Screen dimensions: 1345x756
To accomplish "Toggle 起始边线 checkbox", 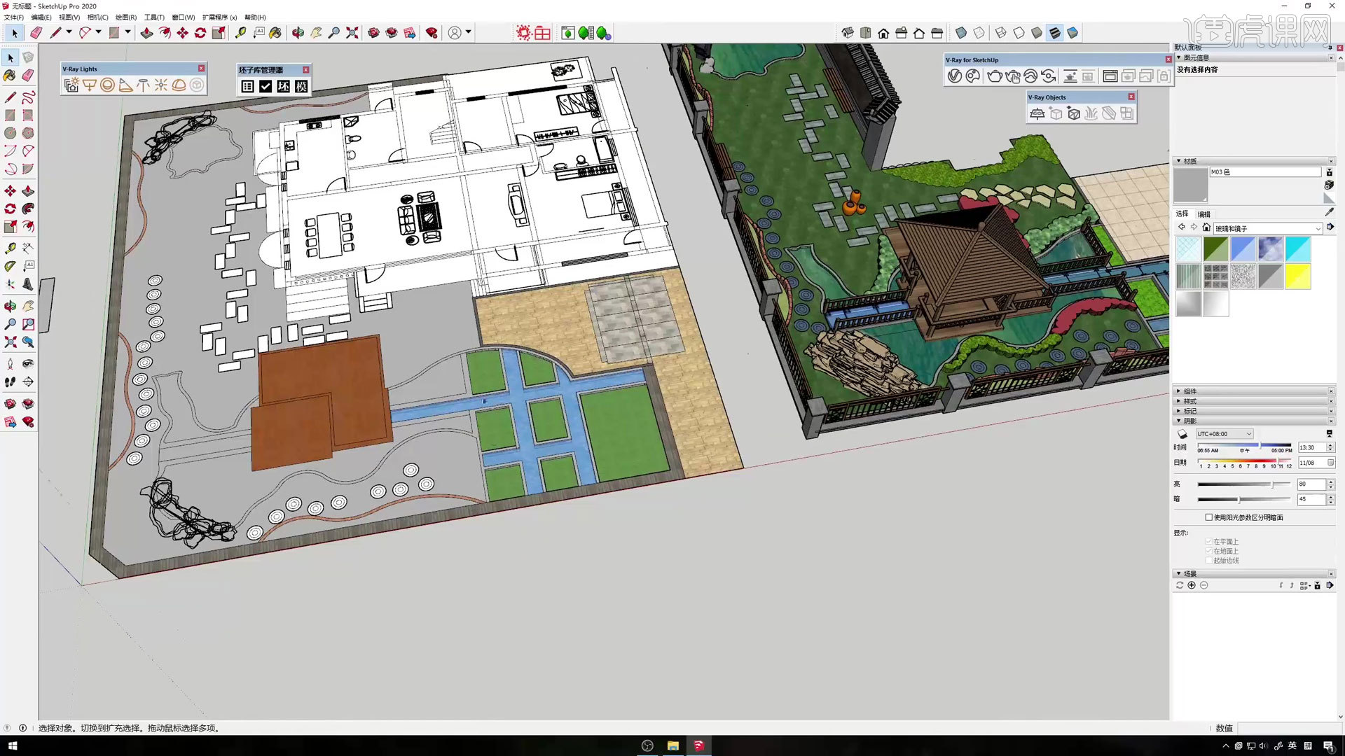I will pyautogui.click(x=1208, y=560).
